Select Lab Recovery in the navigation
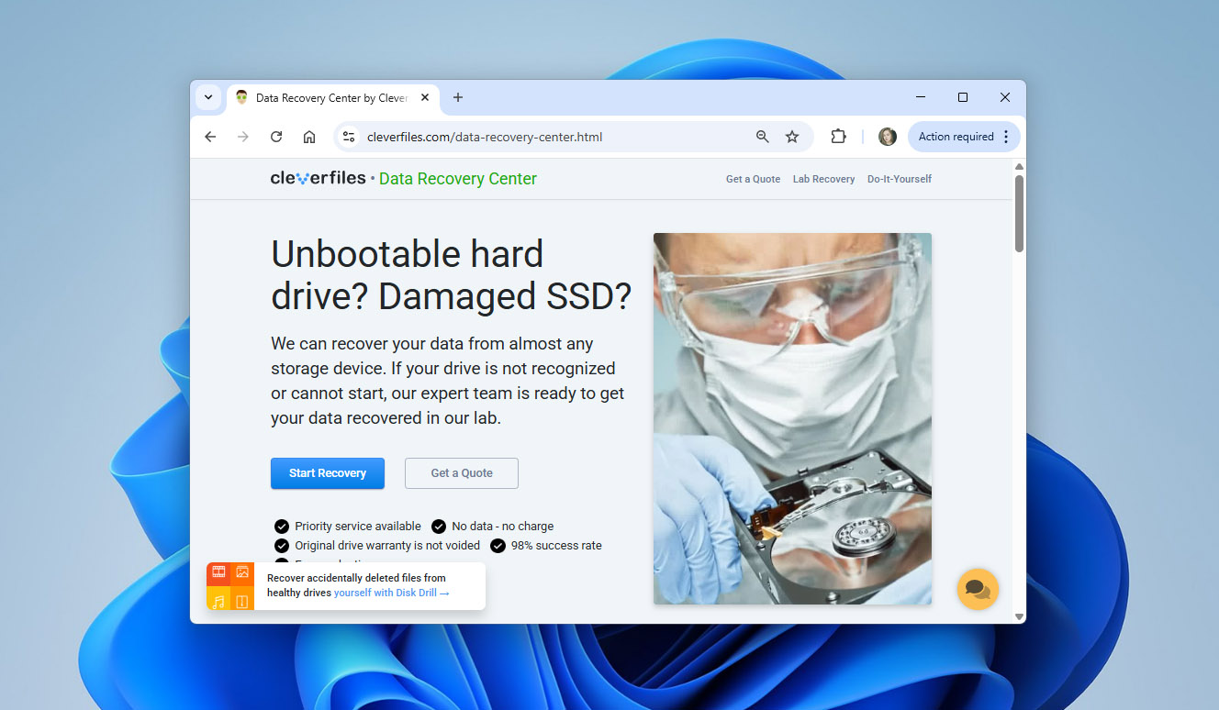Screen dimensions: 1219x710 [x=823, y=179]
